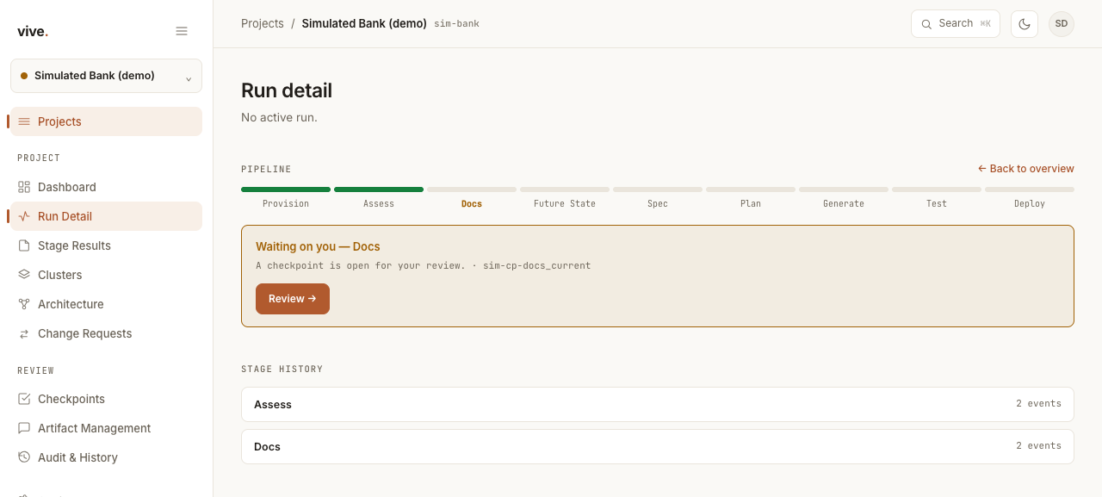Viewport: 1102px width, 497px height.
Task: Select the Future State pipeline stage
Action: point(565,198)
